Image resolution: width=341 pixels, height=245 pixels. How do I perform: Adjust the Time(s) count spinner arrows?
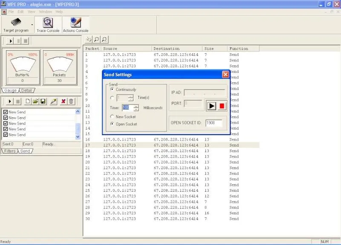(131, 98)
